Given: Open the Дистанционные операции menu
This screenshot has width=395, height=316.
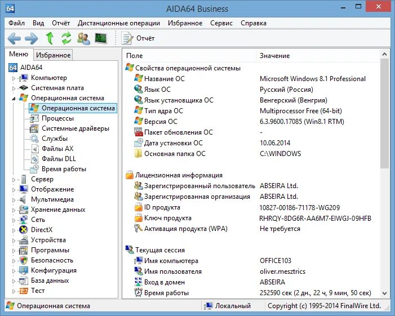Looking at the screenshot, I should click(119, 23).
